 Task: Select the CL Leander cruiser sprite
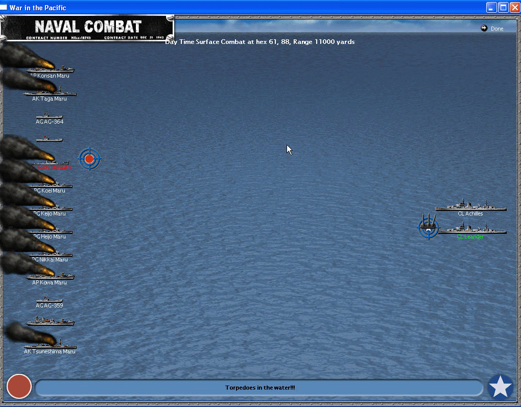[x=473, y=229]
